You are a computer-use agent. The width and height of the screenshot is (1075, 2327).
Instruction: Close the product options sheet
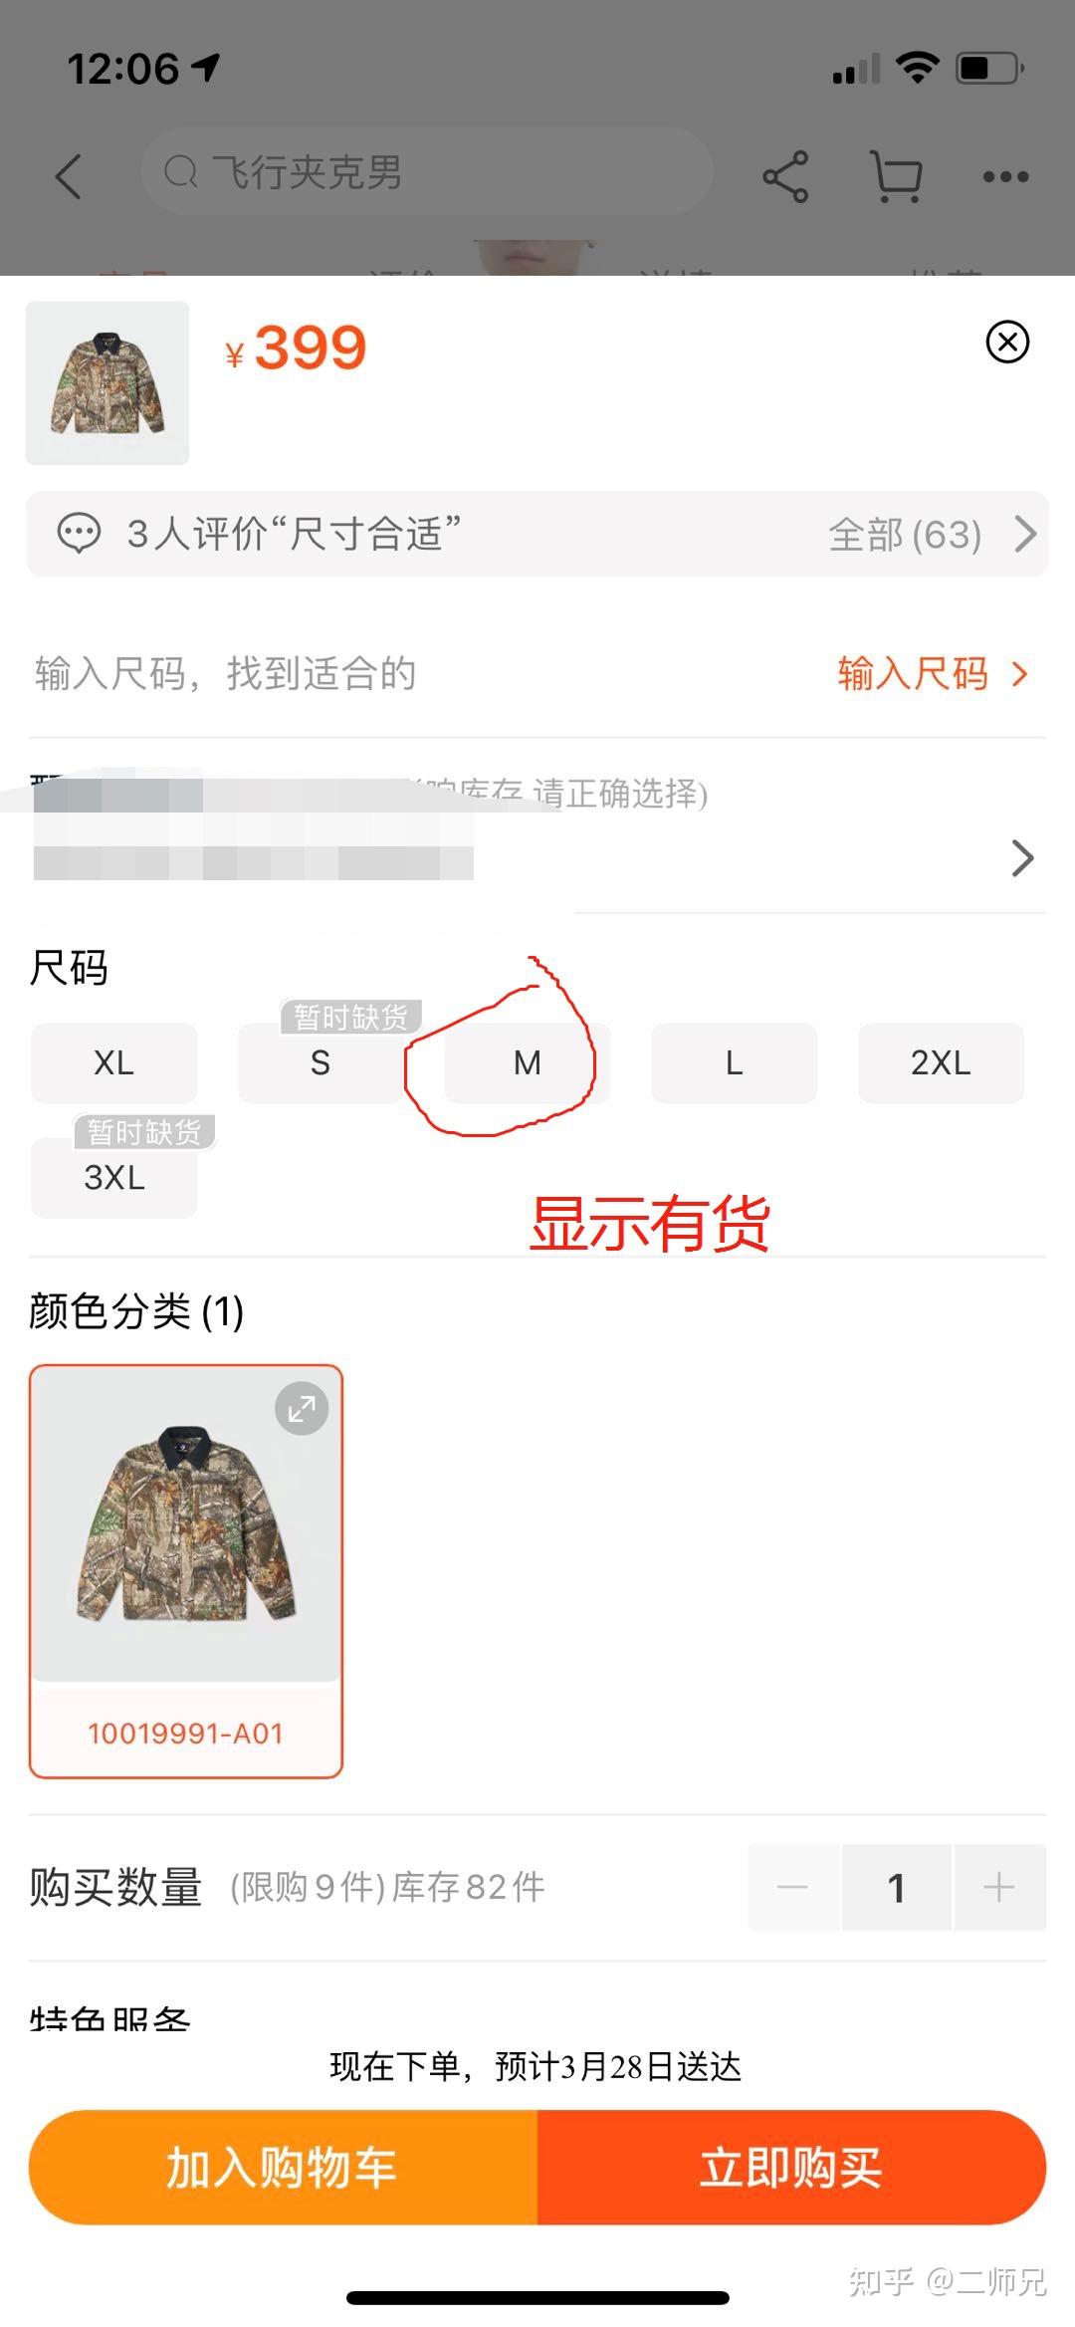(1007, 343)
